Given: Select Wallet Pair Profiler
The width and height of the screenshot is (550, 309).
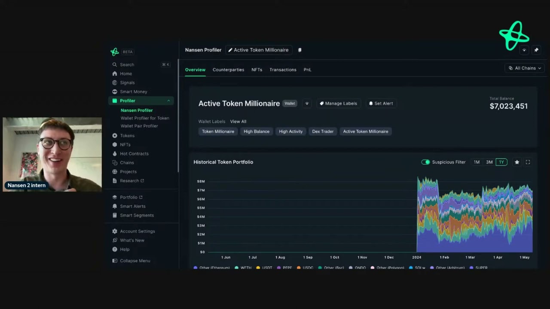Looking at the screenshot, I should (x=139, y=126).
